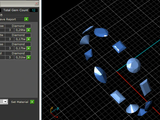Click the XYZ axis indicator in viewport
This screenshot has height=120, width=160.
(x=55, y=112)
